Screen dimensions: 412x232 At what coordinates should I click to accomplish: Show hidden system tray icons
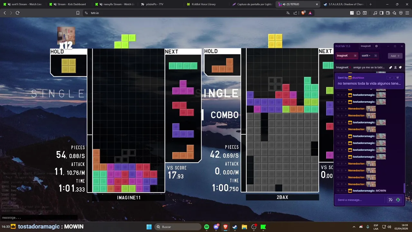[354, 227]
